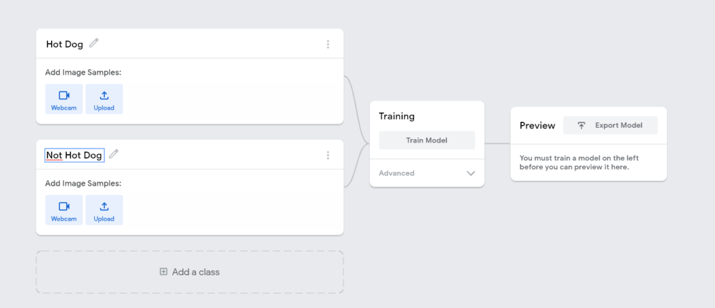Click the Training card heading
The height and width of the screenshot is (308, 715).
click(x=397, y=116)
